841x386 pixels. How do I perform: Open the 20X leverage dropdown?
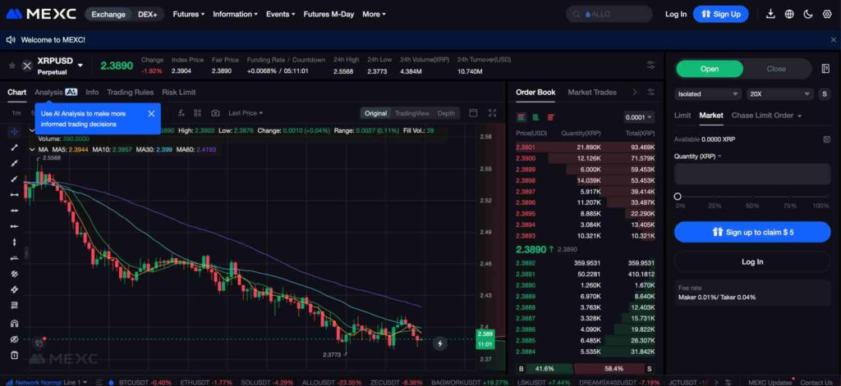[780, 93]
